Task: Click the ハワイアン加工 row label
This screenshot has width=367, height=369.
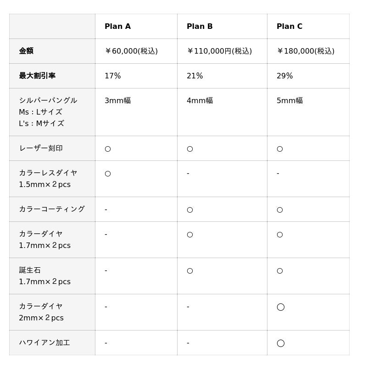Action: coord(44,343)
